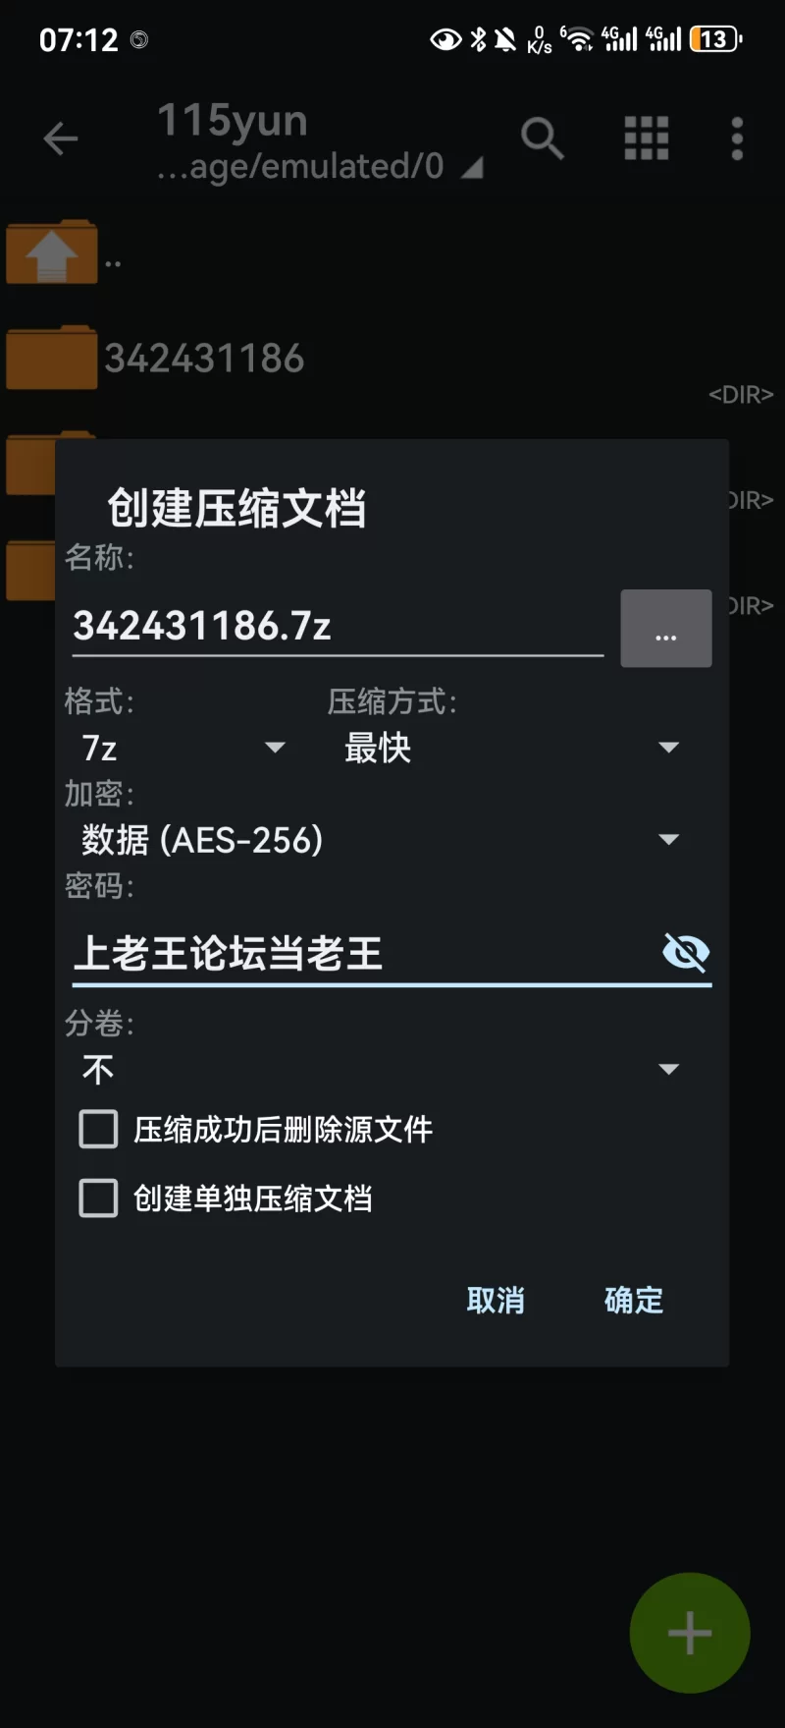Click the password input field
The width and height of the screenshot is (785, 1728).
[x=363, y=953]
